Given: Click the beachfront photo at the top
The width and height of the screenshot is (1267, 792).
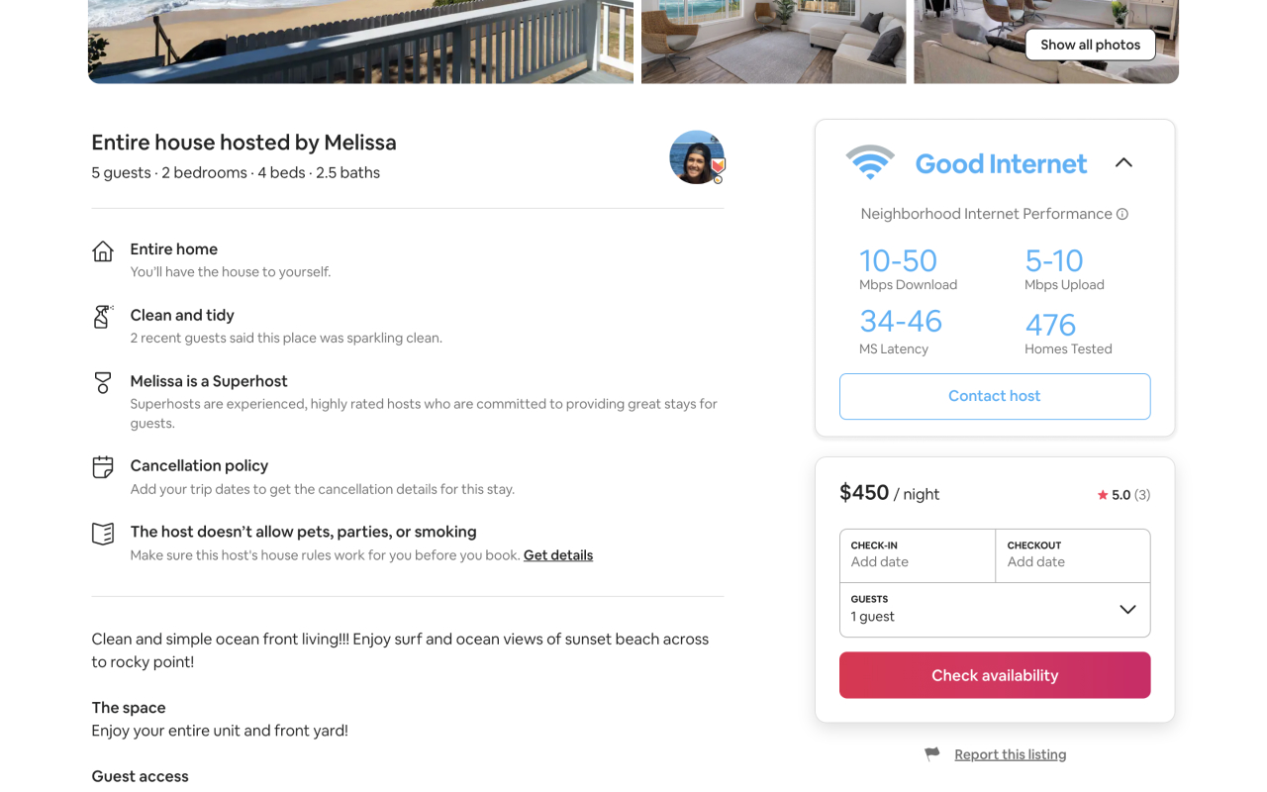Looking at the screenshot, I should click(x=360, y=42).
